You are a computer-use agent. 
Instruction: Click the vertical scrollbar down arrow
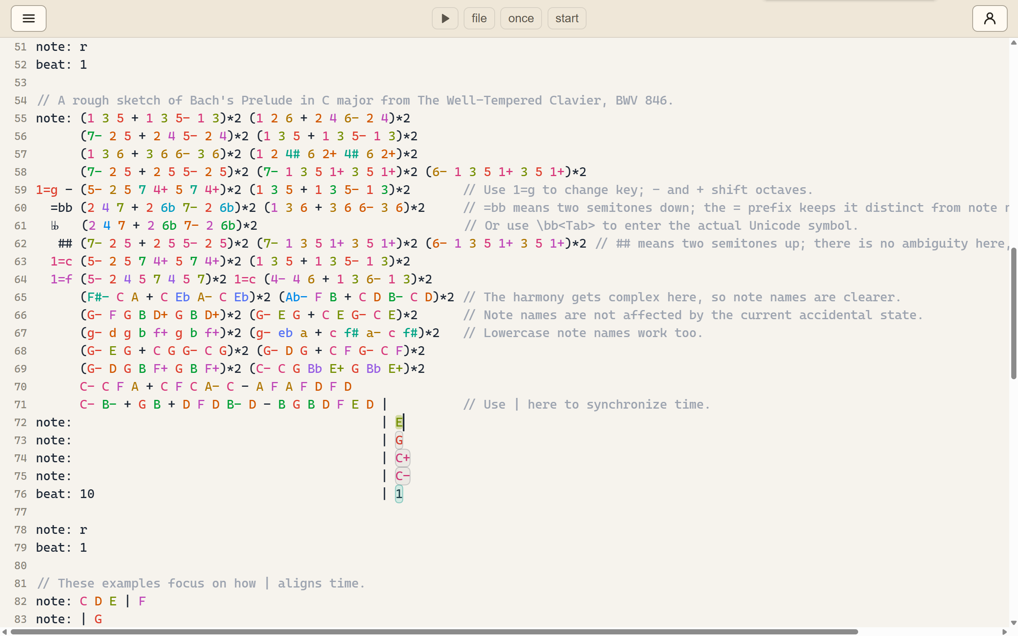pos(1013,623)
